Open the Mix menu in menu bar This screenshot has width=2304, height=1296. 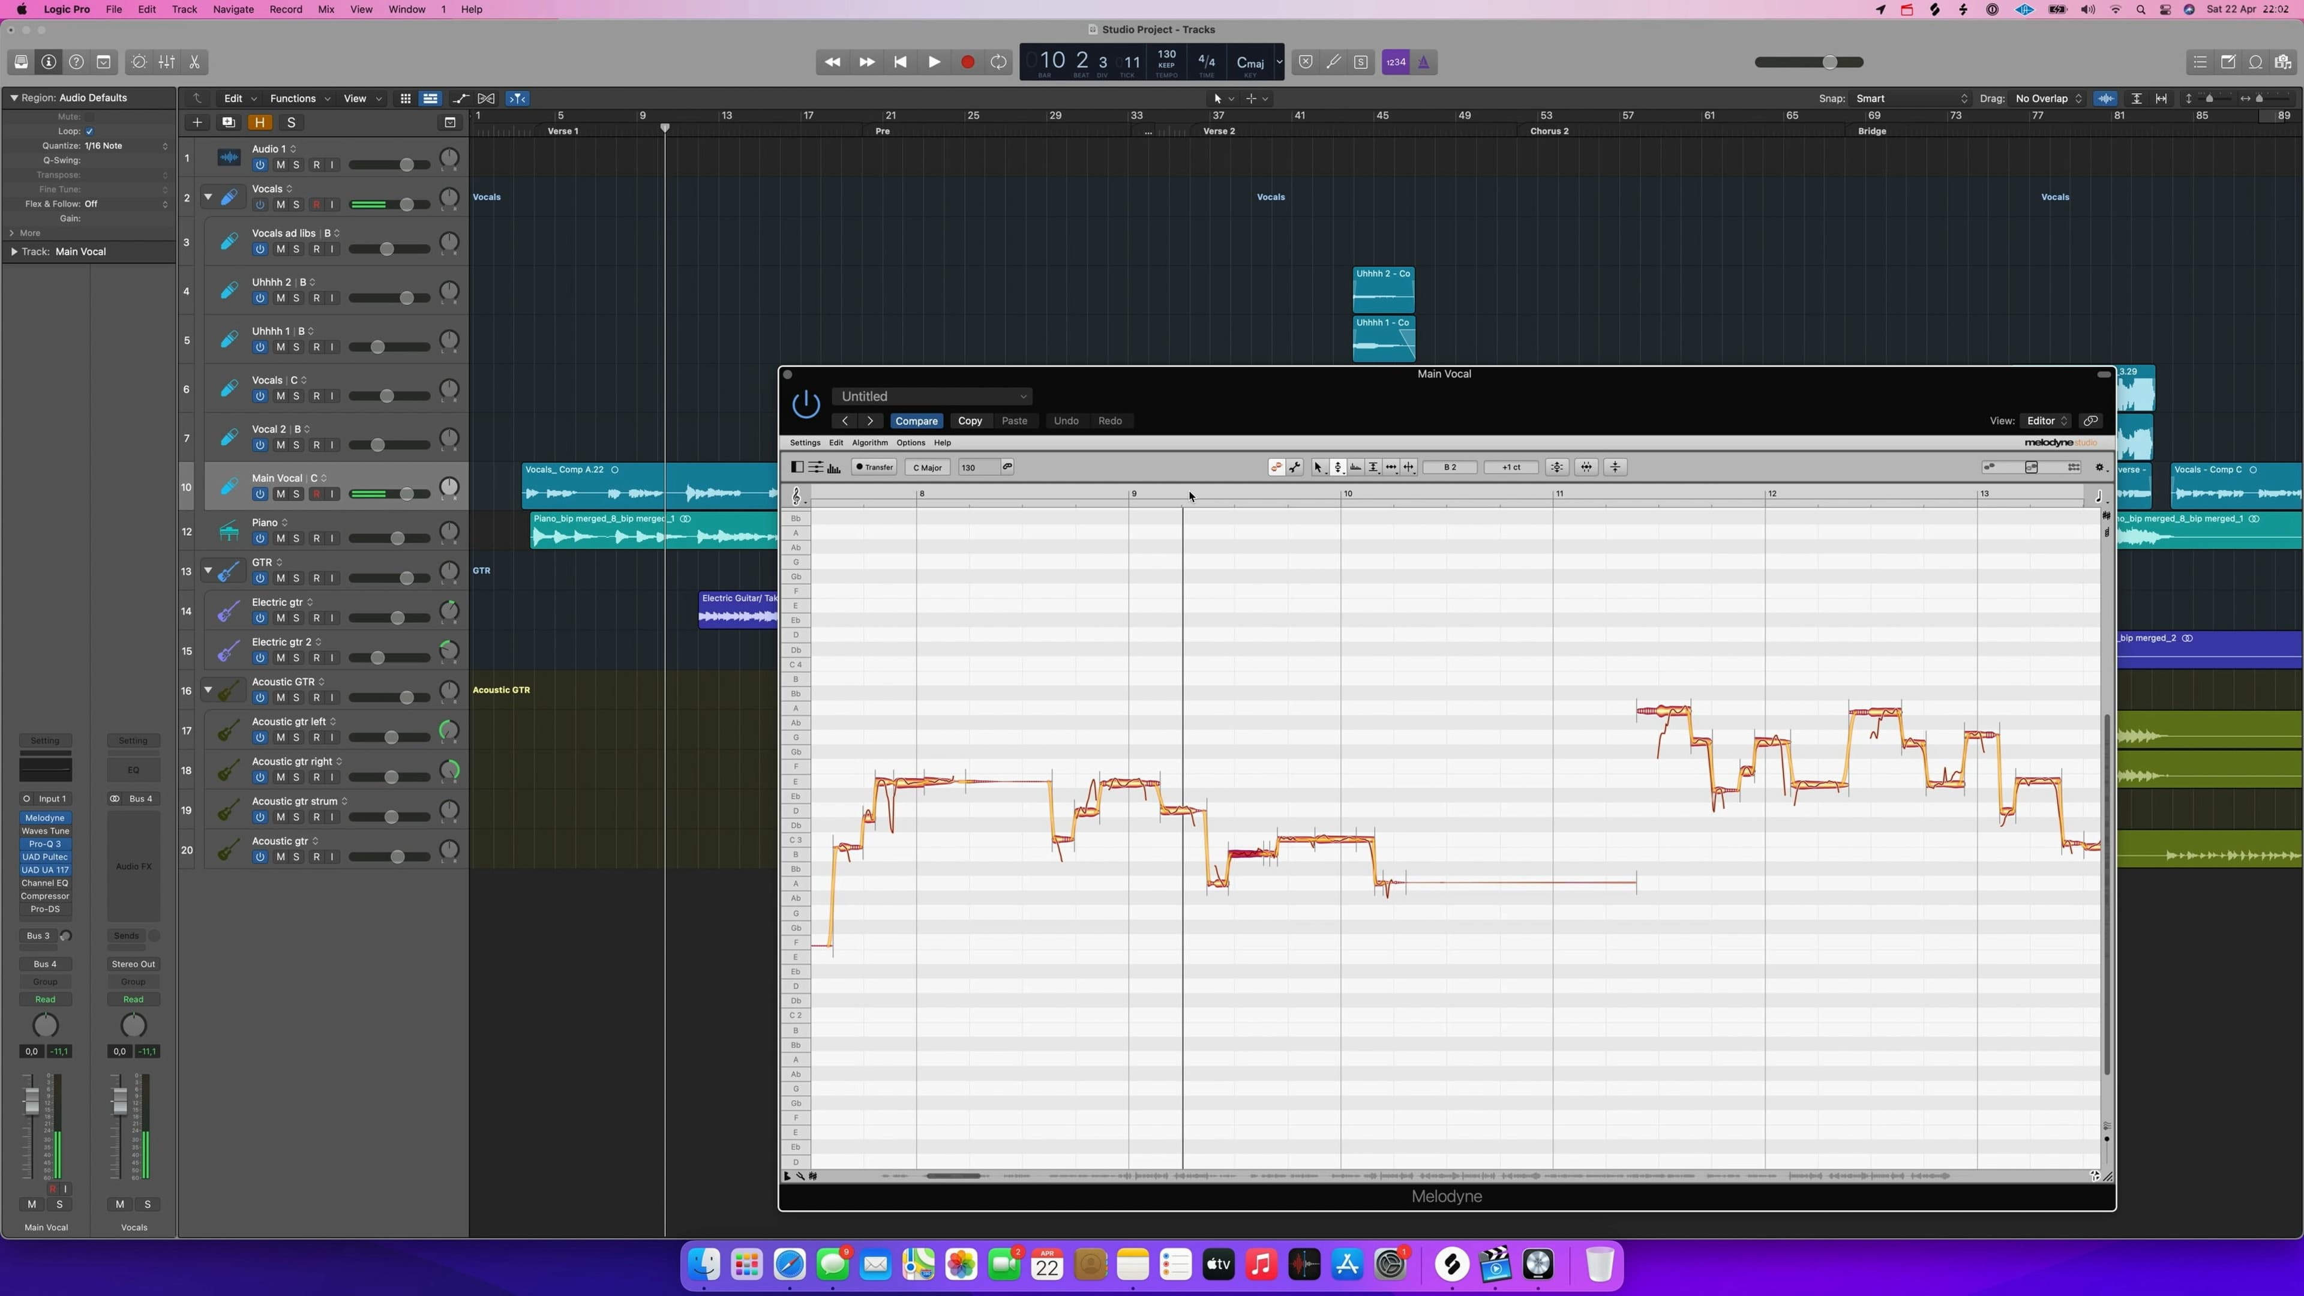pos(326,9)
